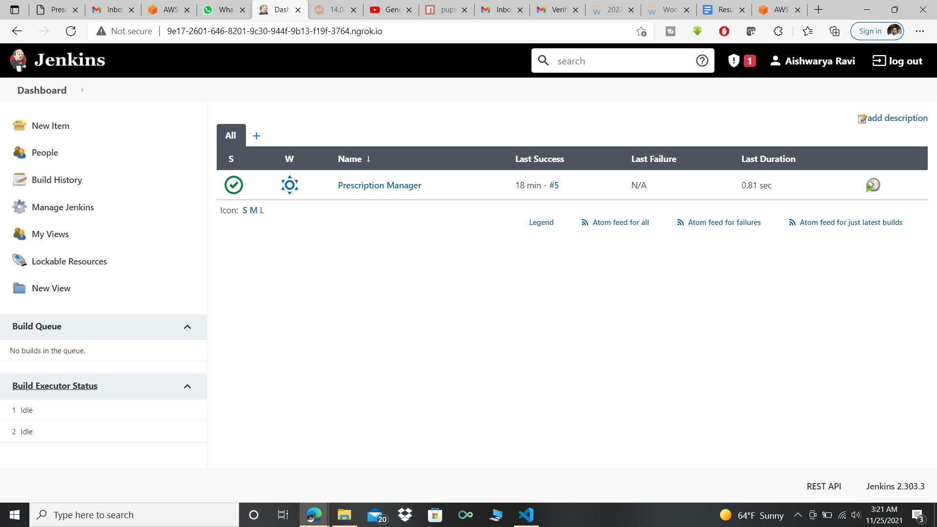The width and height of the screenshot is (937, 527).
Task: Click the security warning shield icon
Action: 733,61
